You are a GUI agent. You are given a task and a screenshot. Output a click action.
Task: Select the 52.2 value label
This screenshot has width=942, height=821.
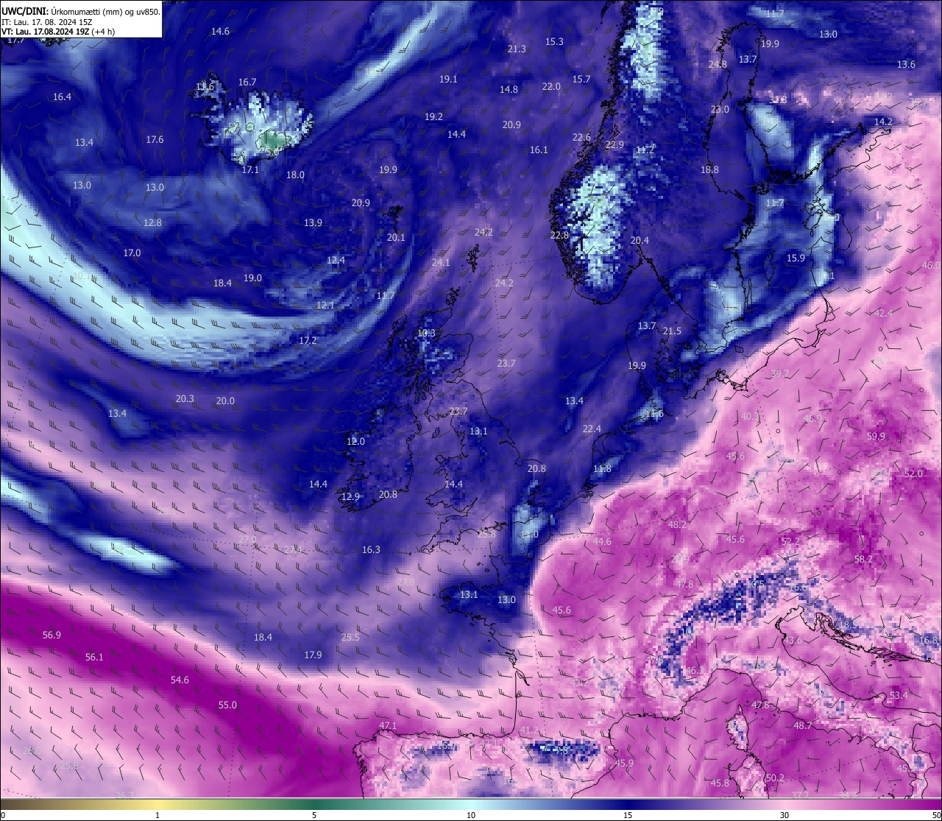790,542
